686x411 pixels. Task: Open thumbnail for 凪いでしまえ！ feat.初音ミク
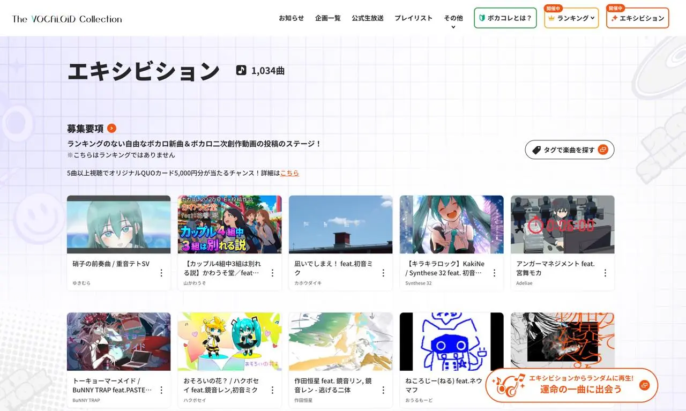340,225
